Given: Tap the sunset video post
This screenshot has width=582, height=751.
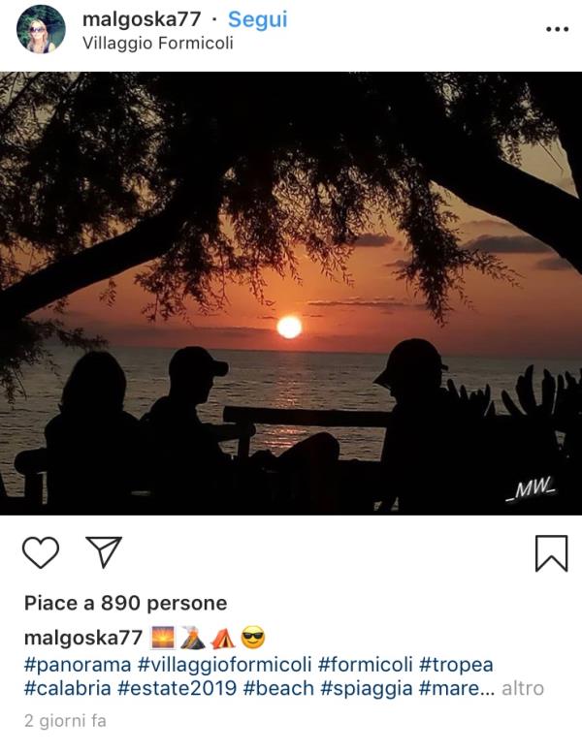Looking at the screenshot, I should point(291,293).
